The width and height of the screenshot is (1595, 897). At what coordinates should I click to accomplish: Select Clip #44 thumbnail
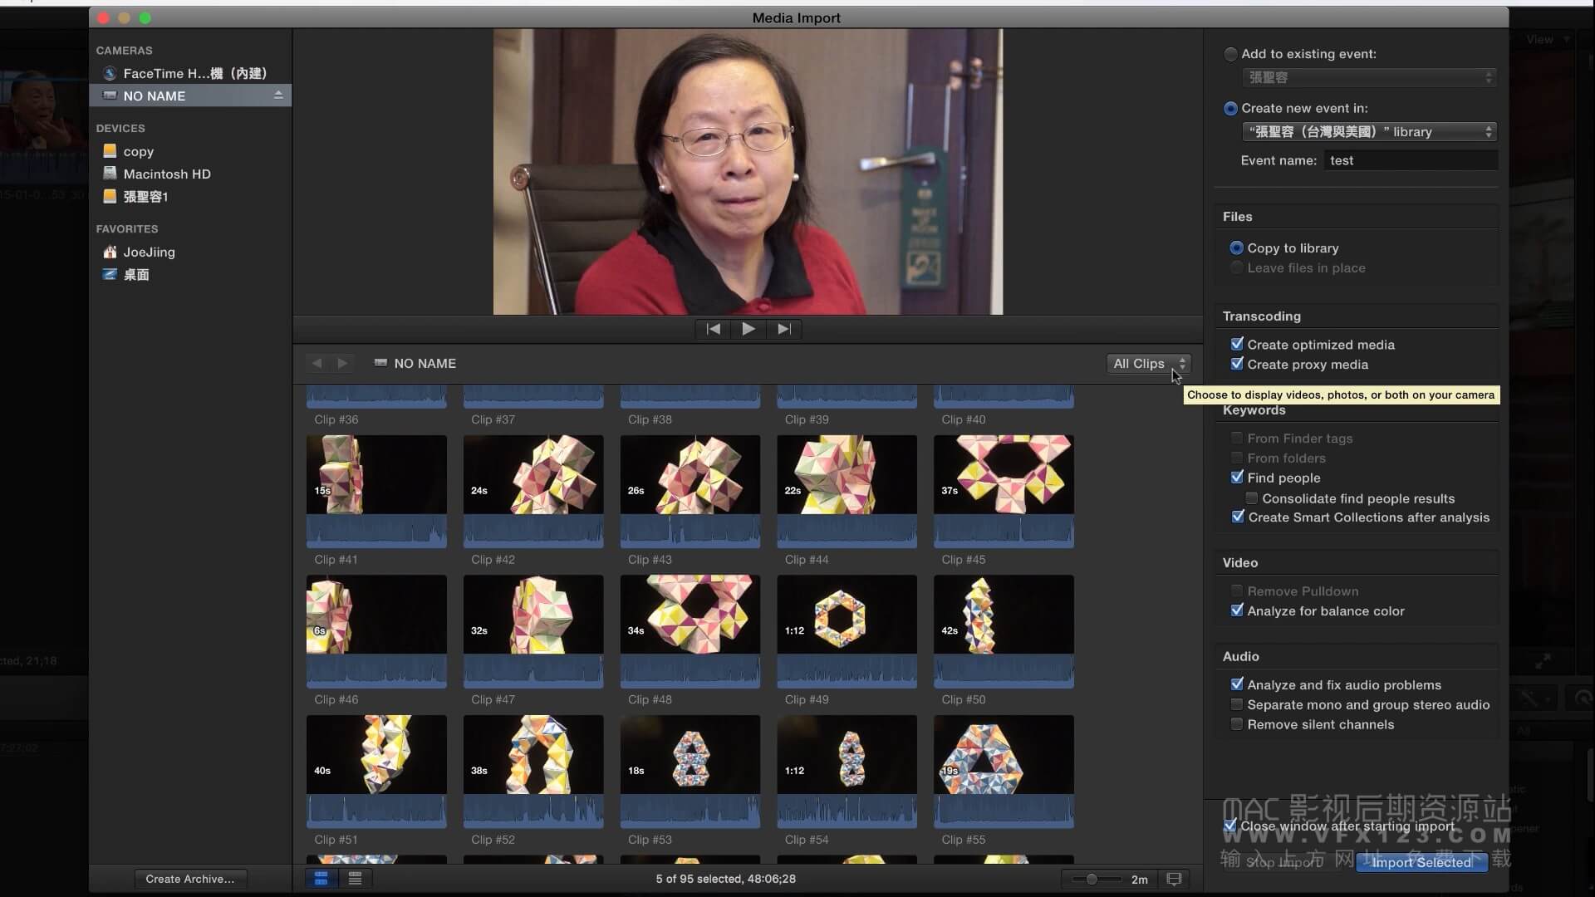click(x=847, y=490)
